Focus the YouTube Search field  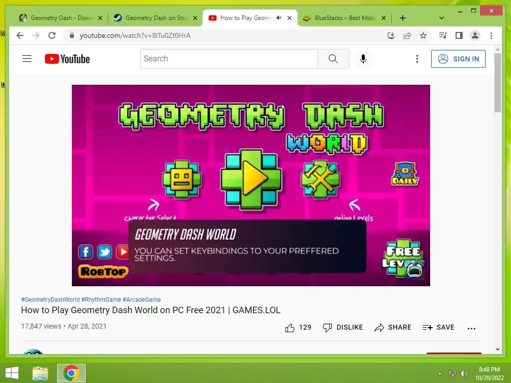click(x=229, y=59)
